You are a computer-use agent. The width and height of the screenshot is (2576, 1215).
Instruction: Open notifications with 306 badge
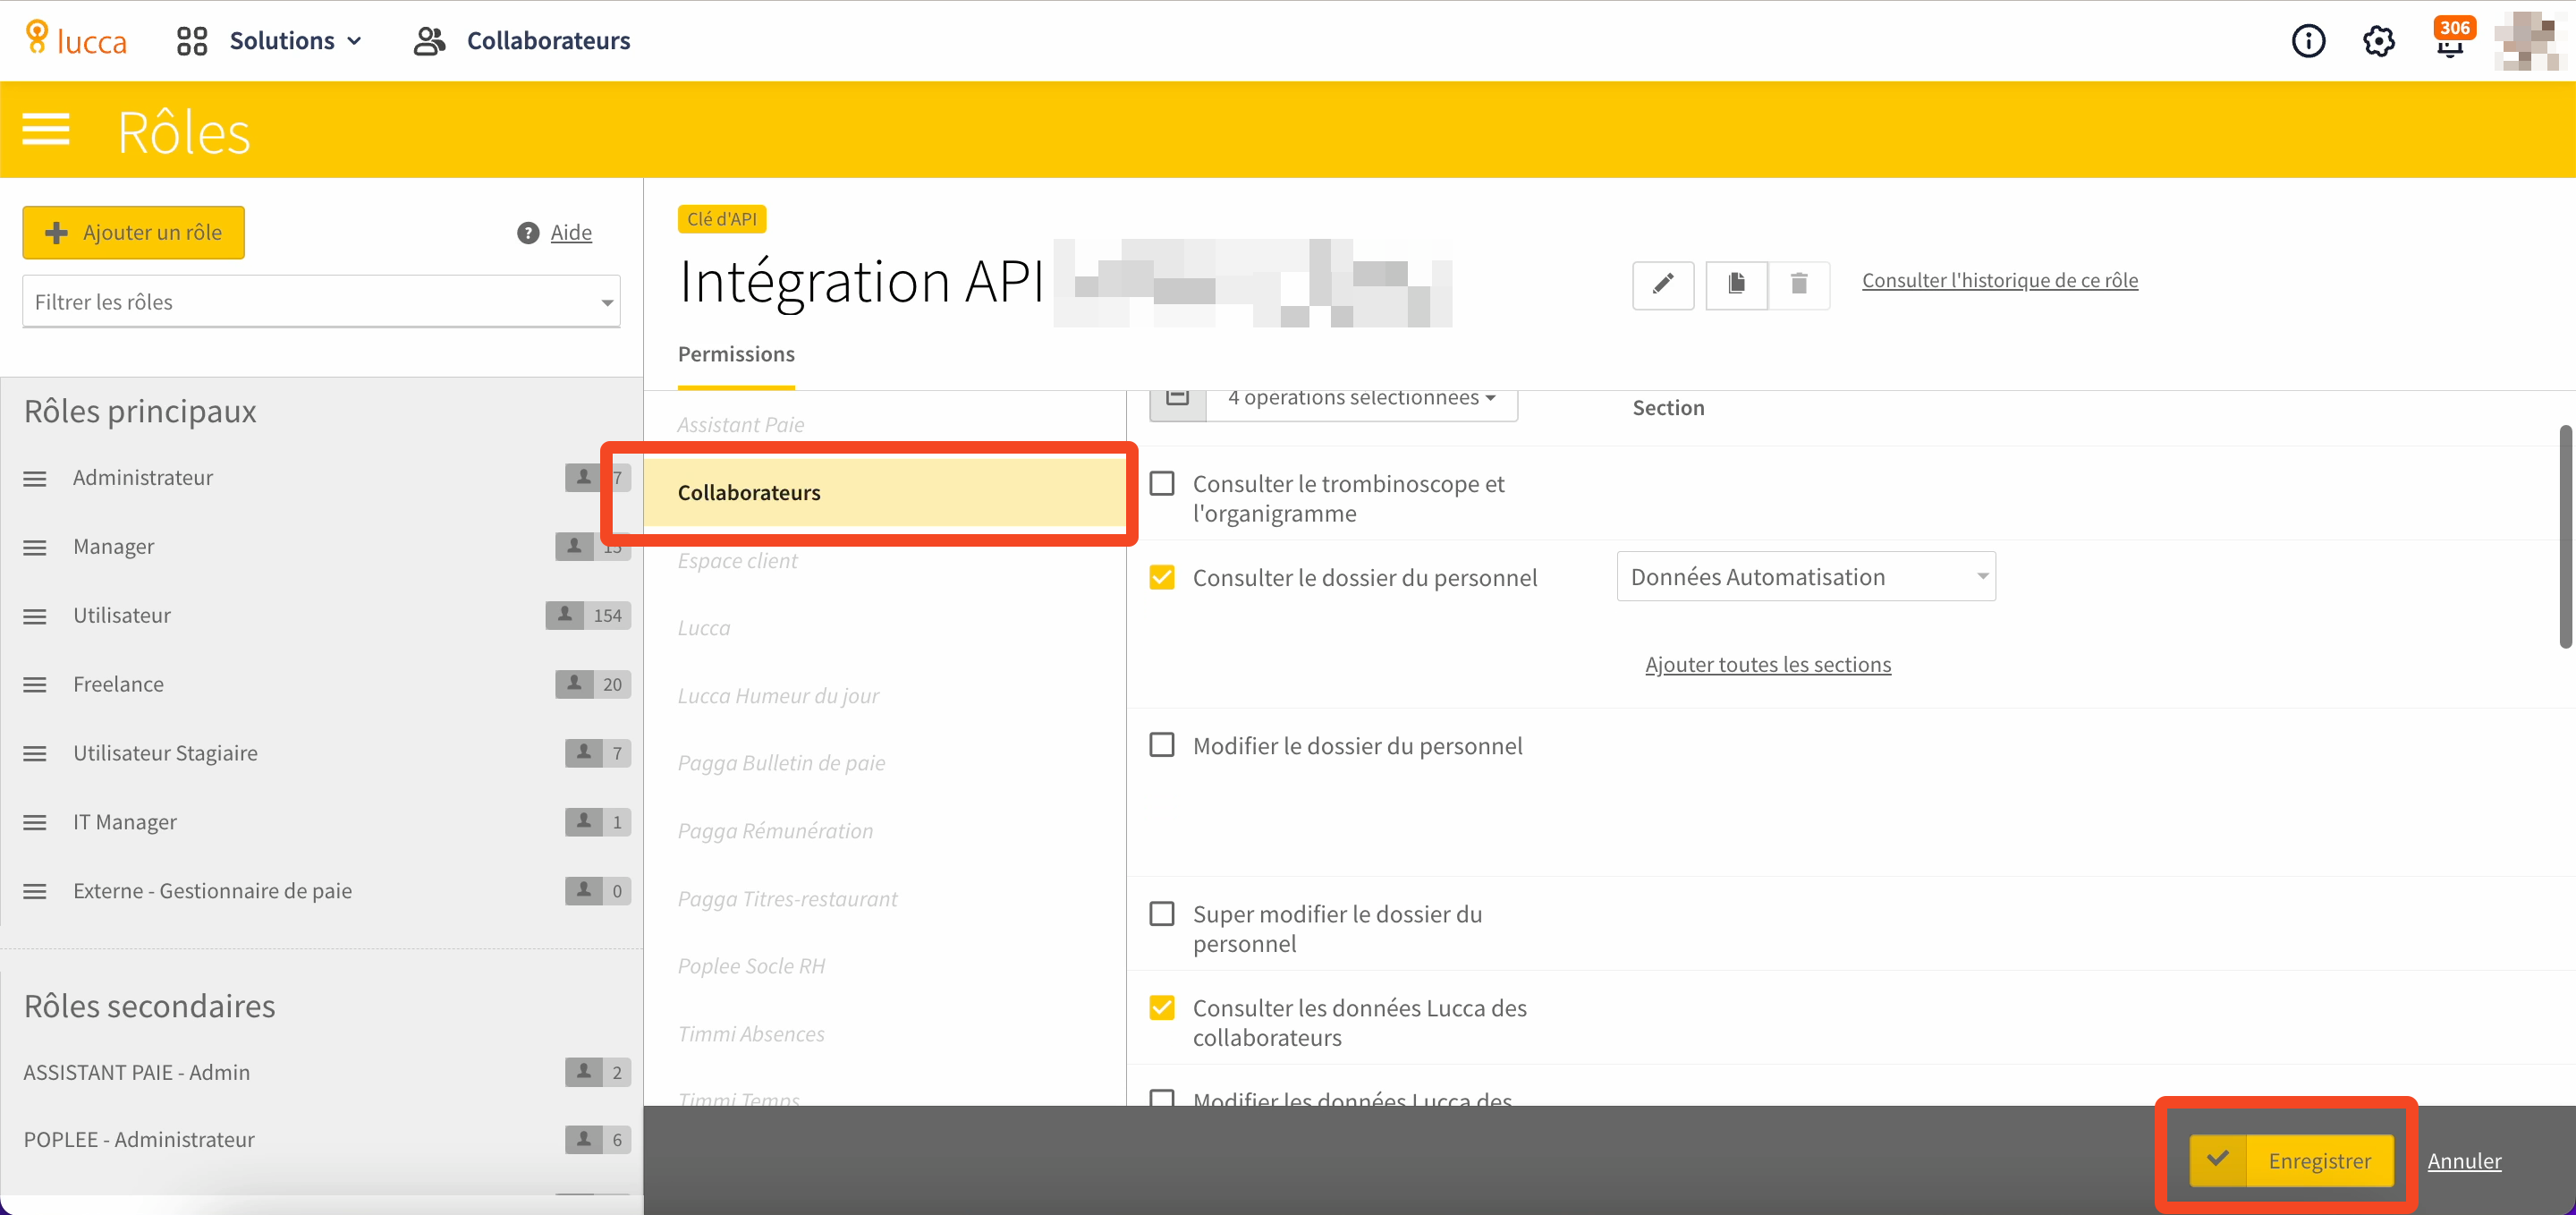pos(2451,38)
